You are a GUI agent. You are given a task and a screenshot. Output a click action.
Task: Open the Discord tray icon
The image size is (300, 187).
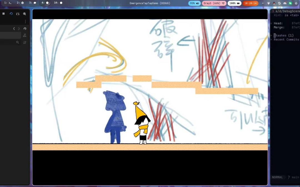tap(285, 3)
